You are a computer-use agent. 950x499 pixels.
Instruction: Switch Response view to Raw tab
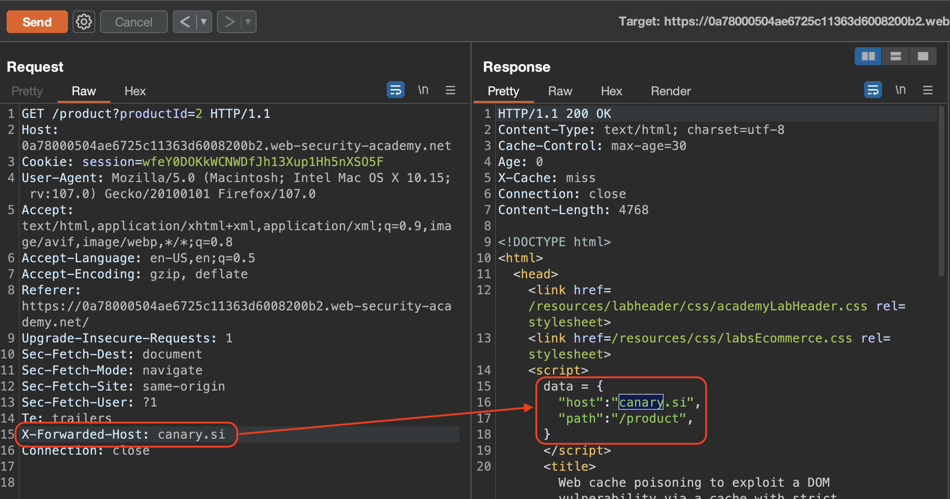(560, 91)
